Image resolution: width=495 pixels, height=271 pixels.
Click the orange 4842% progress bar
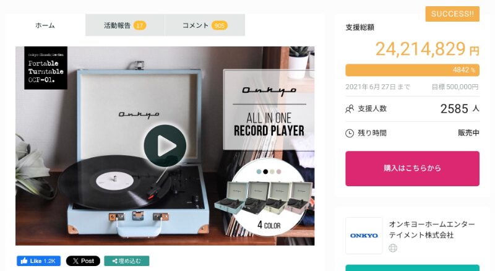412,70
